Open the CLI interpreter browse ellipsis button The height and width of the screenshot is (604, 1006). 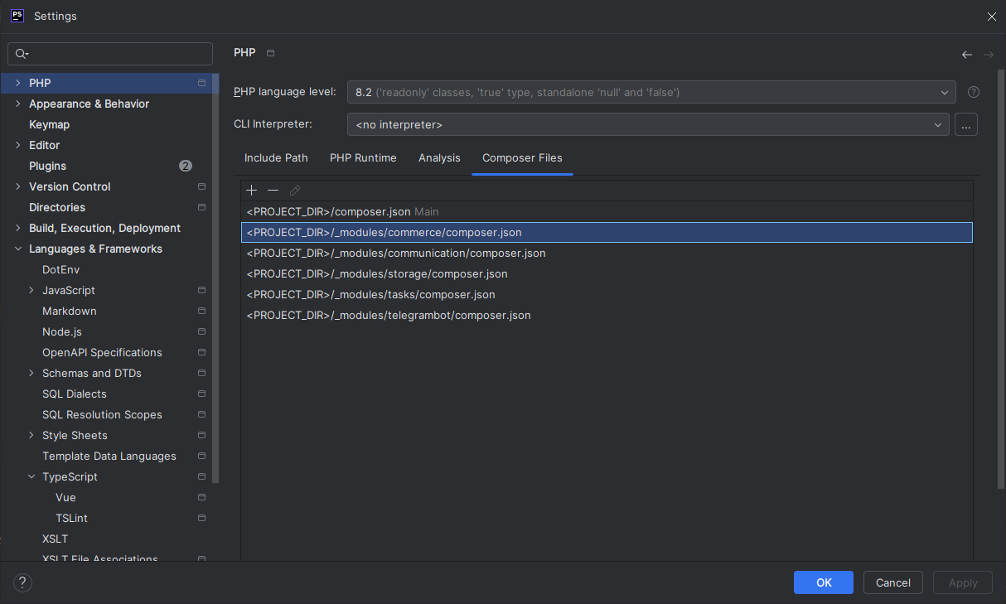tap(965, 125)
